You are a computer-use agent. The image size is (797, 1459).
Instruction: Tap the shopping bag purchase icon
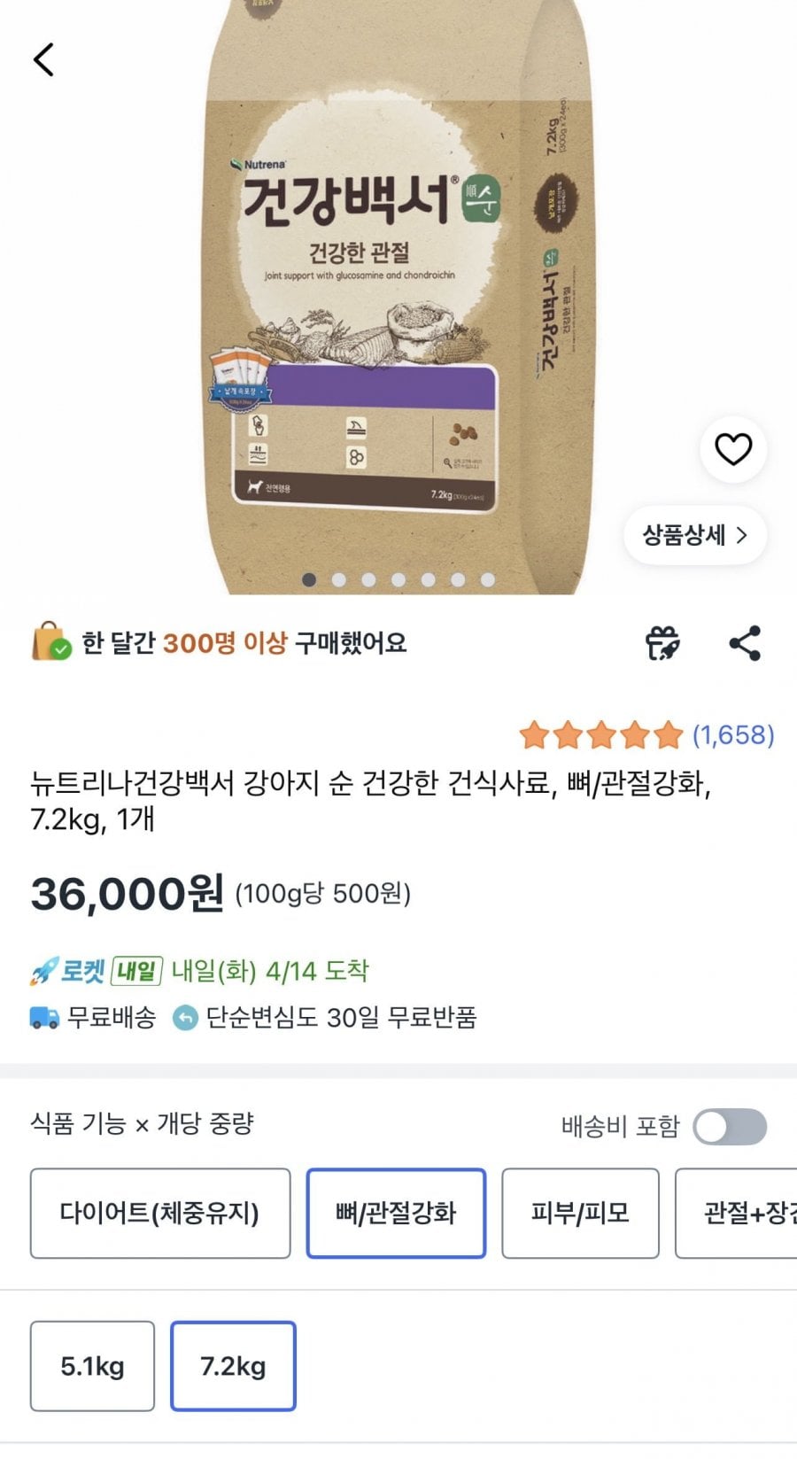50,641
